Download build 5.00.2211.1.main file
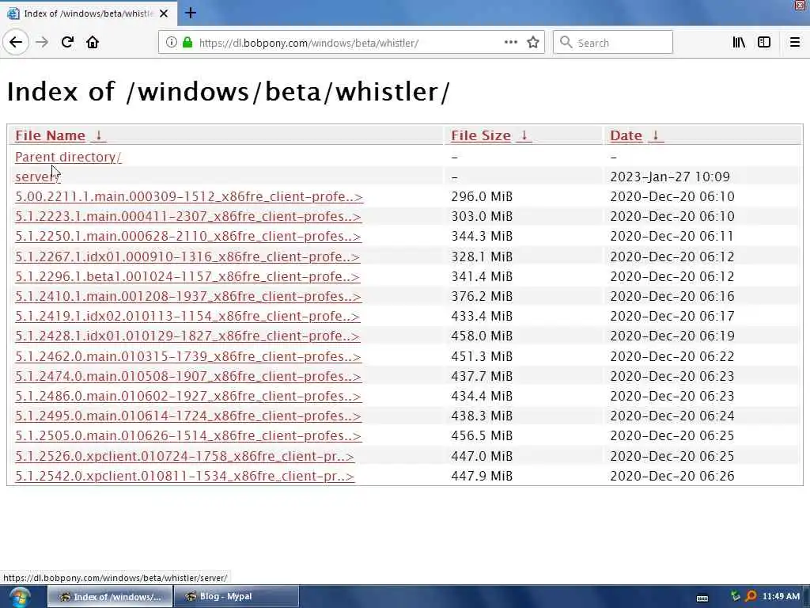 coord(189,196)
